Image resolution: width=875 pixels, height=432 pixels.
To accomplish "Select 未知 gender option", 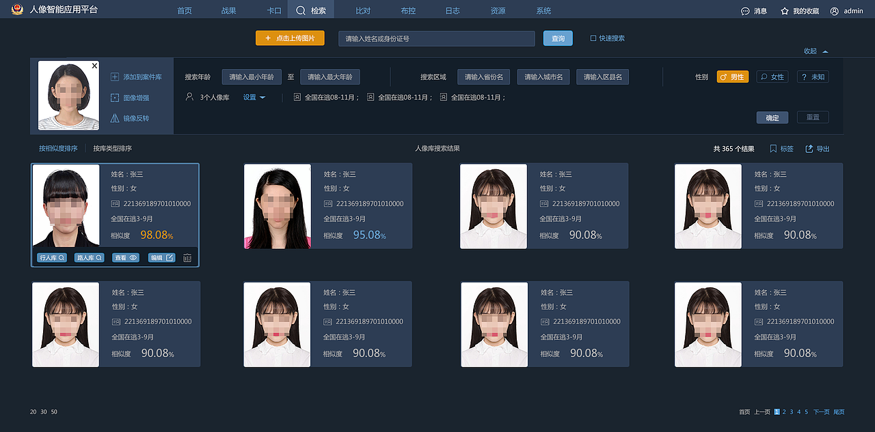I will point(813,77).
